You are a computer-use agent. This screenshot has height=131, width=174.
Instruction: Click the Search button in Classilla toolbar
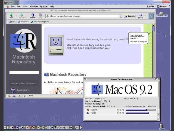[130, 16]
